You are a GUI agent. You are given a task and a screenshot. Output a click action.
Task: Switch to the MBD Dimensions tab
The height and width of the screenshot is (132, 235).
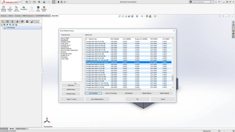pos(28,16)
